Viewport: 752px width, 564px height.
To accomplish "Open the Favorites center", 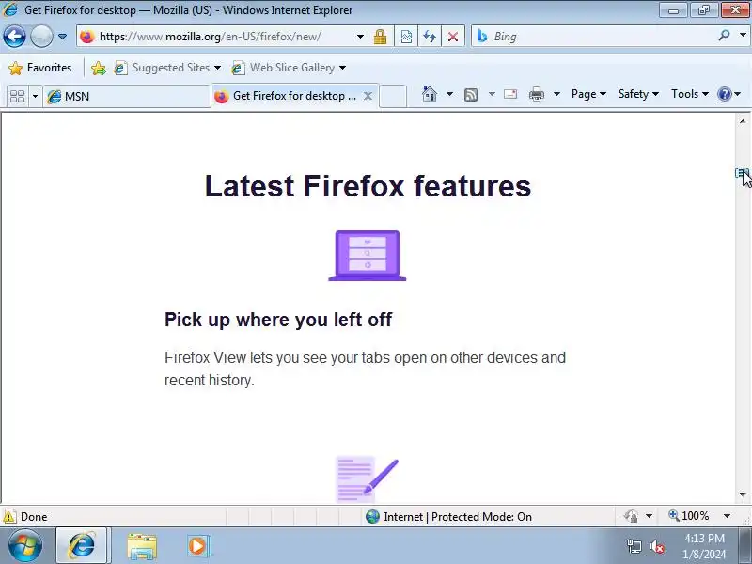I will (40, 68).
